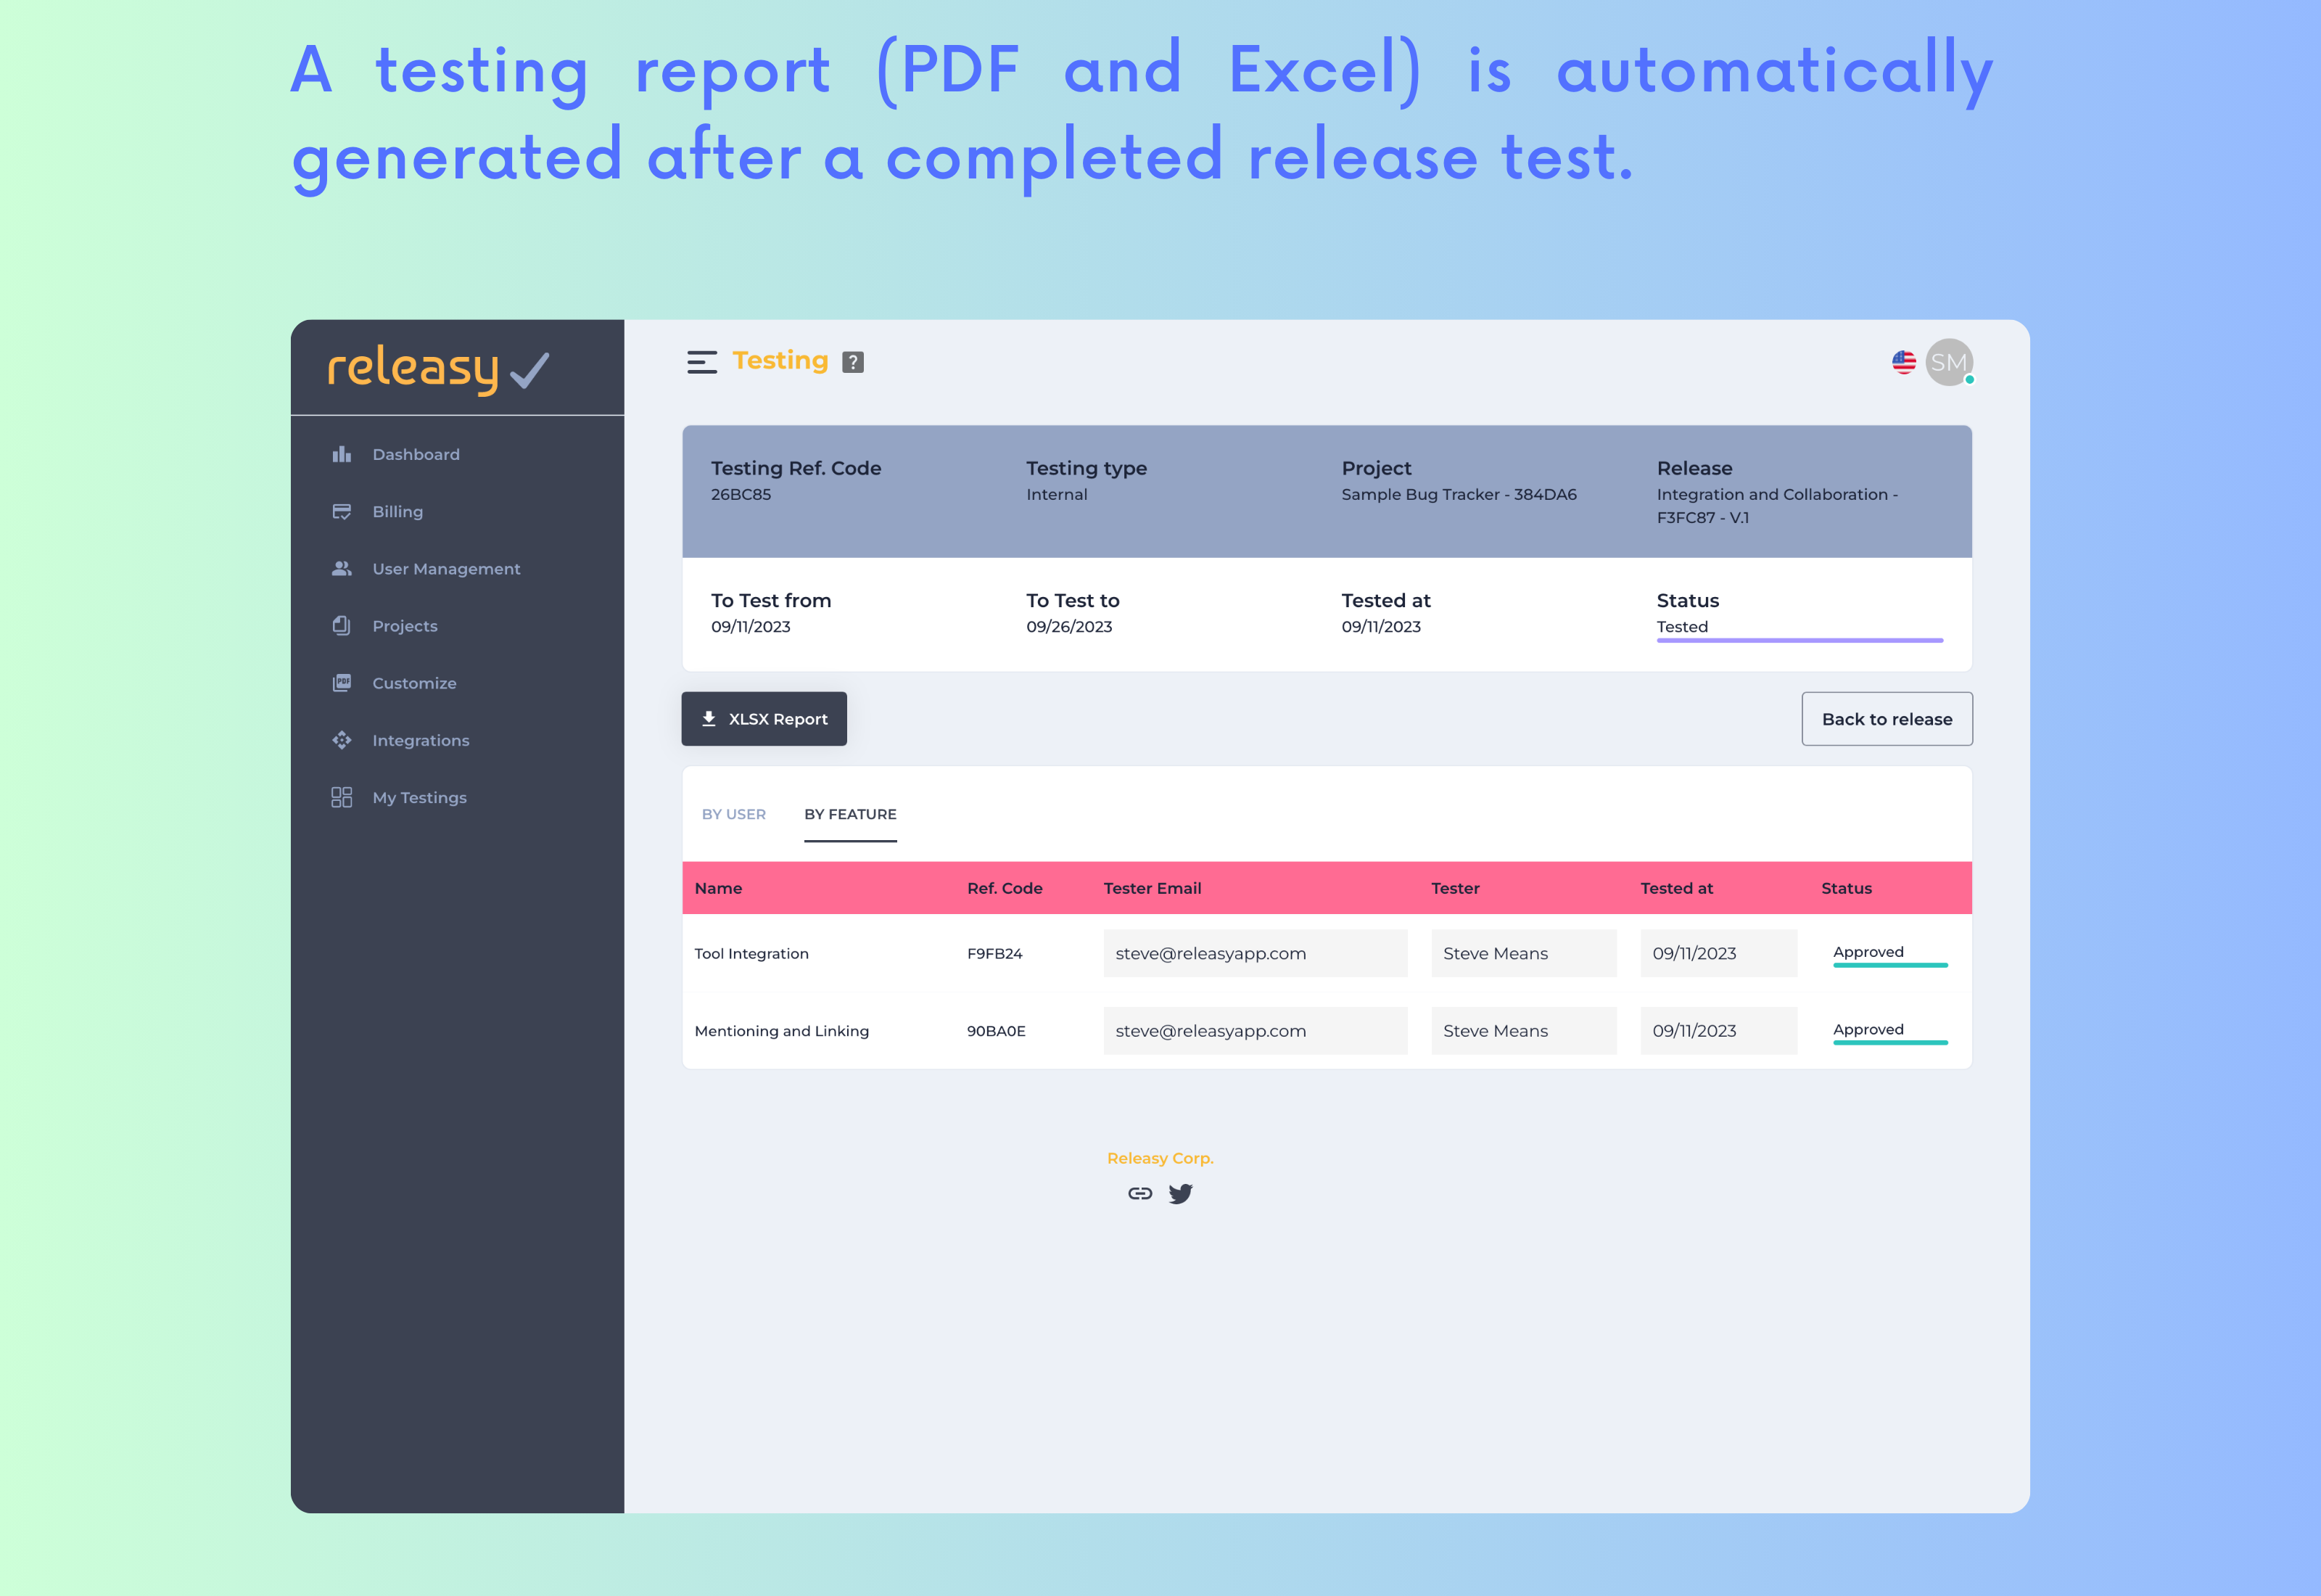Download the XLSX Report
2321x1596 pixels.
764,719
